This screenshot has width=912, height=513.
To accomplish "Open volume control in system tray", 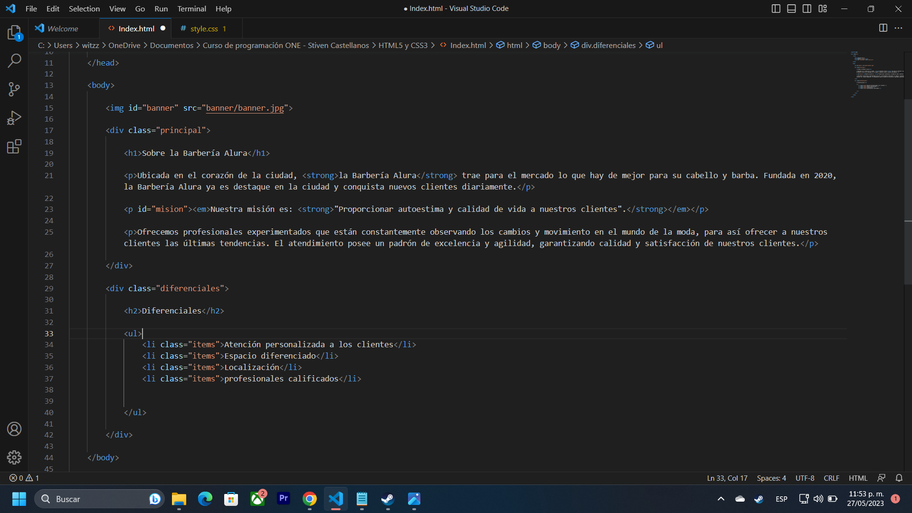I will tap(818, 499).
